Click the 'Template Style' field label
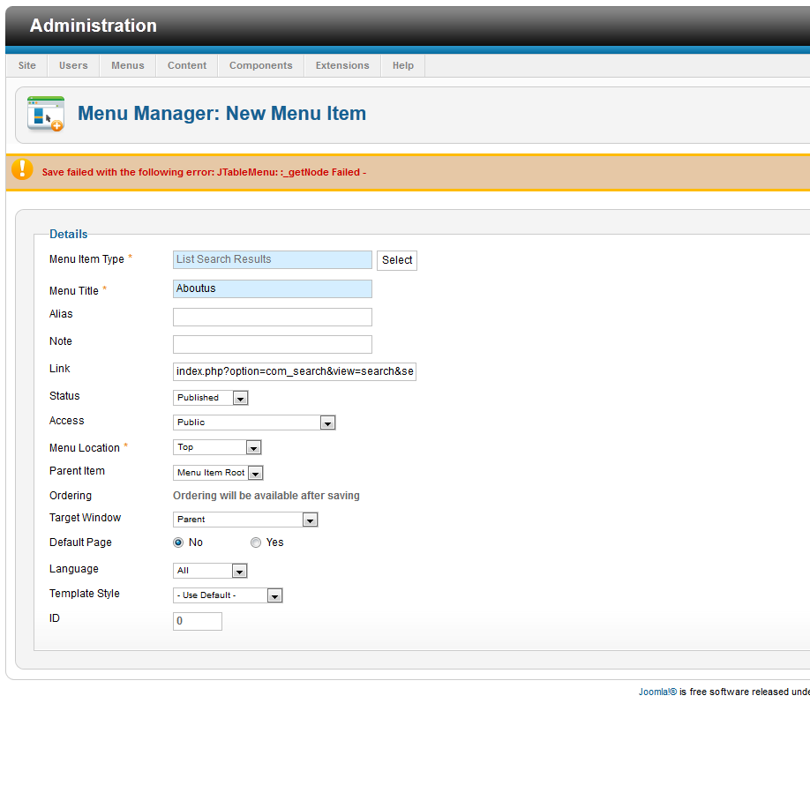The width and height of the screenshot is (810, 808). 84,594
